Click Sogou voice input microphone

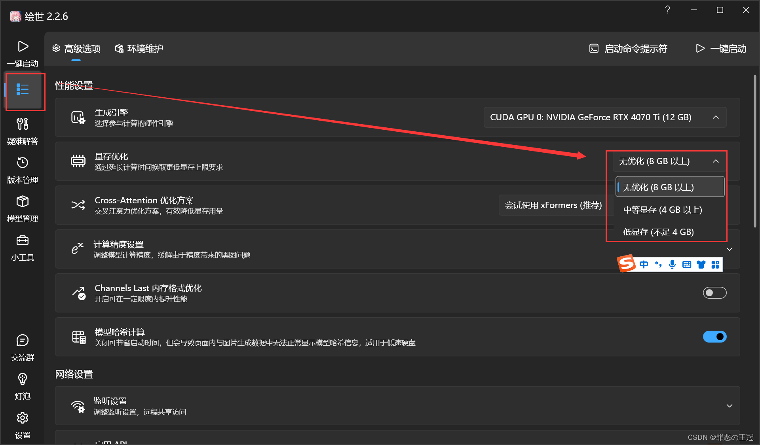click(672, 264)
